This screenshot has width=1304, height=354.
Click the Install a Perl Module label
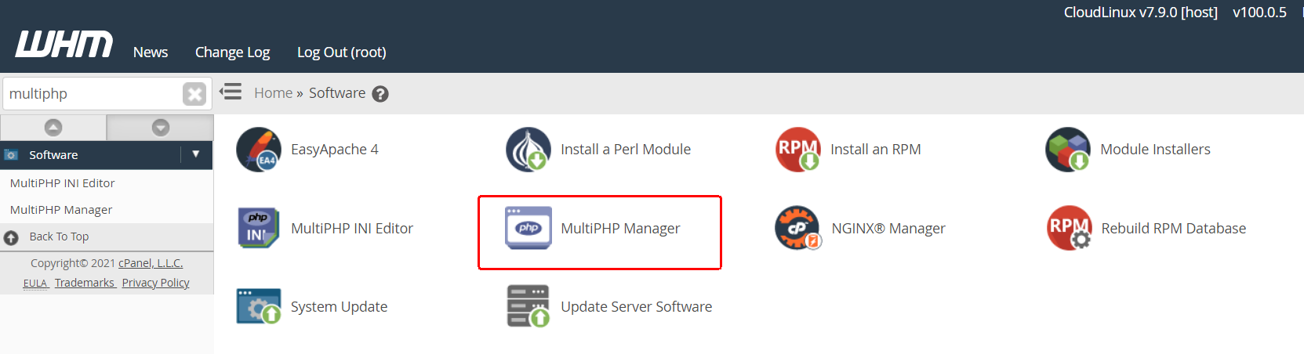[x=626, y=150]
